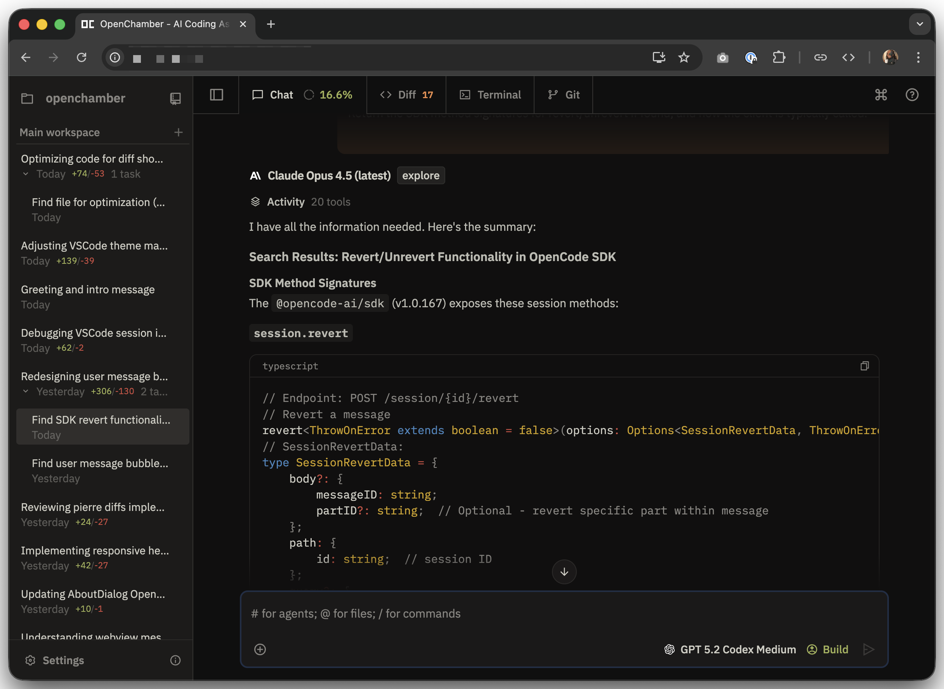Click the send message arrow icon
This screenshot has height=689, width=944.
(868, 649)
